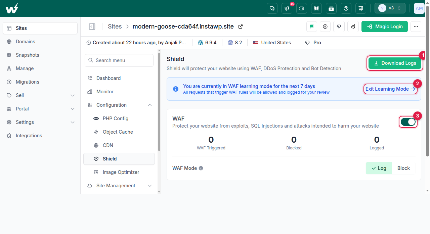Click the diamond plan icon button
This screenshot has height=234, width=430.
(x=339, y=27)
